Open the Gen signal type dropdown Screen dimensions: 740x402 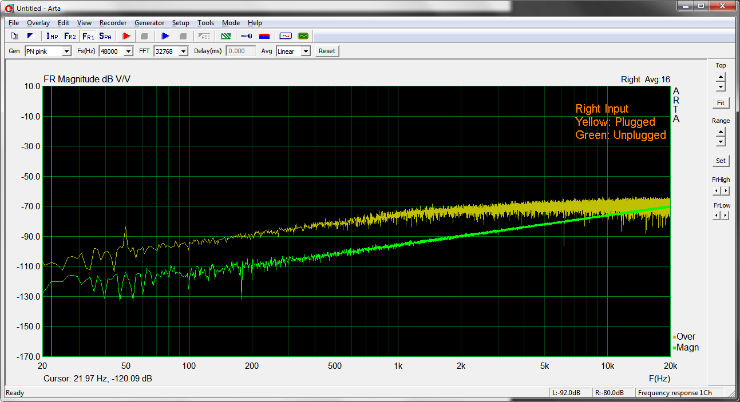pos(66,51)
